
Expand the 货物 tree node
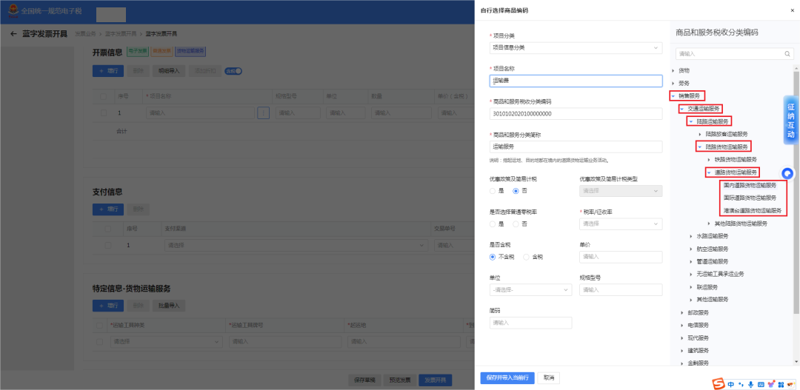673,70
